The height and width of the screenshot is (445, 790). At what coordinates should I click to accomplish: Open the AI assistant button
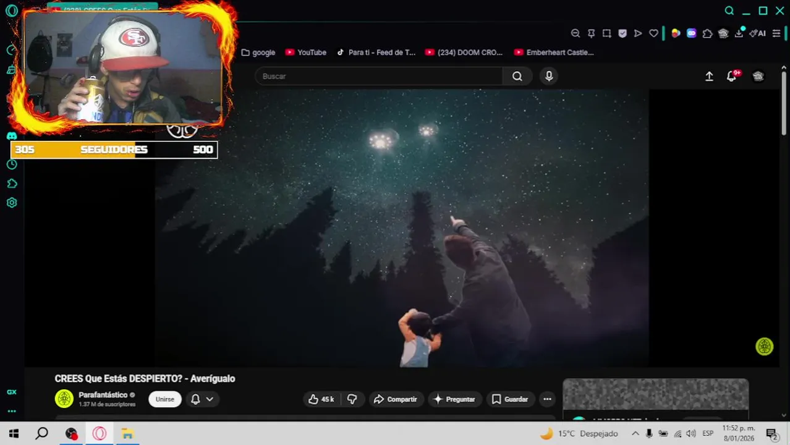[758, 33]
